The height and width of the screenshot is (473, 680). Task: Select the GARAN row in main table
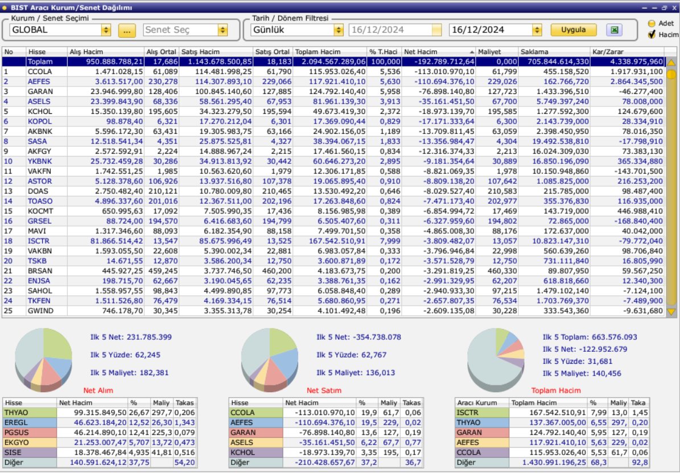coord(333,92)
